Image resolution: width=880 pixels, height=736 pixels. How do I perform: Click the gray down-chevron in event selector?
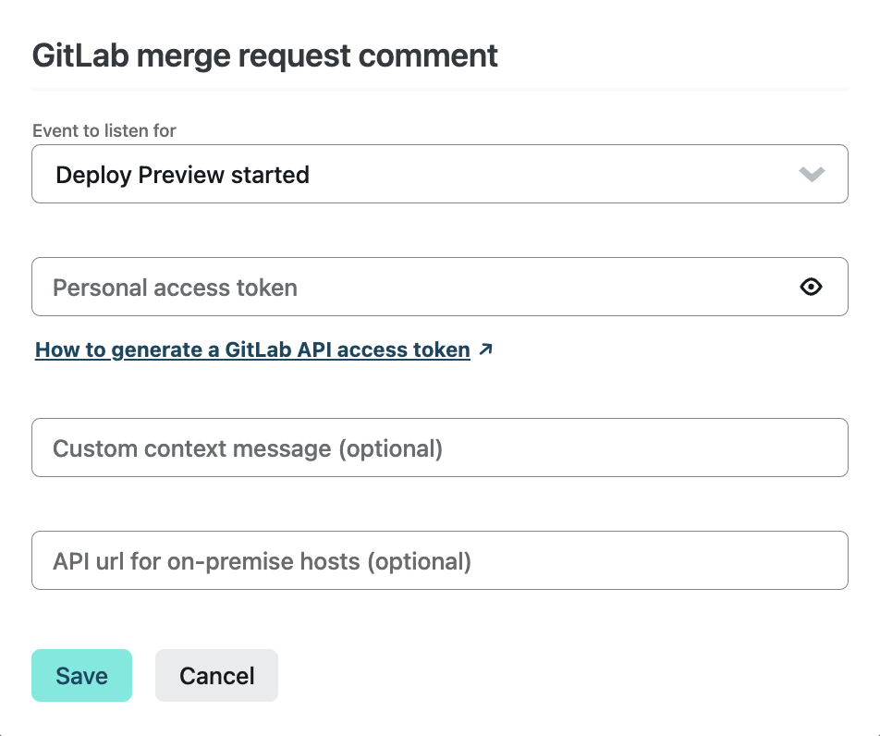point(812,174)
